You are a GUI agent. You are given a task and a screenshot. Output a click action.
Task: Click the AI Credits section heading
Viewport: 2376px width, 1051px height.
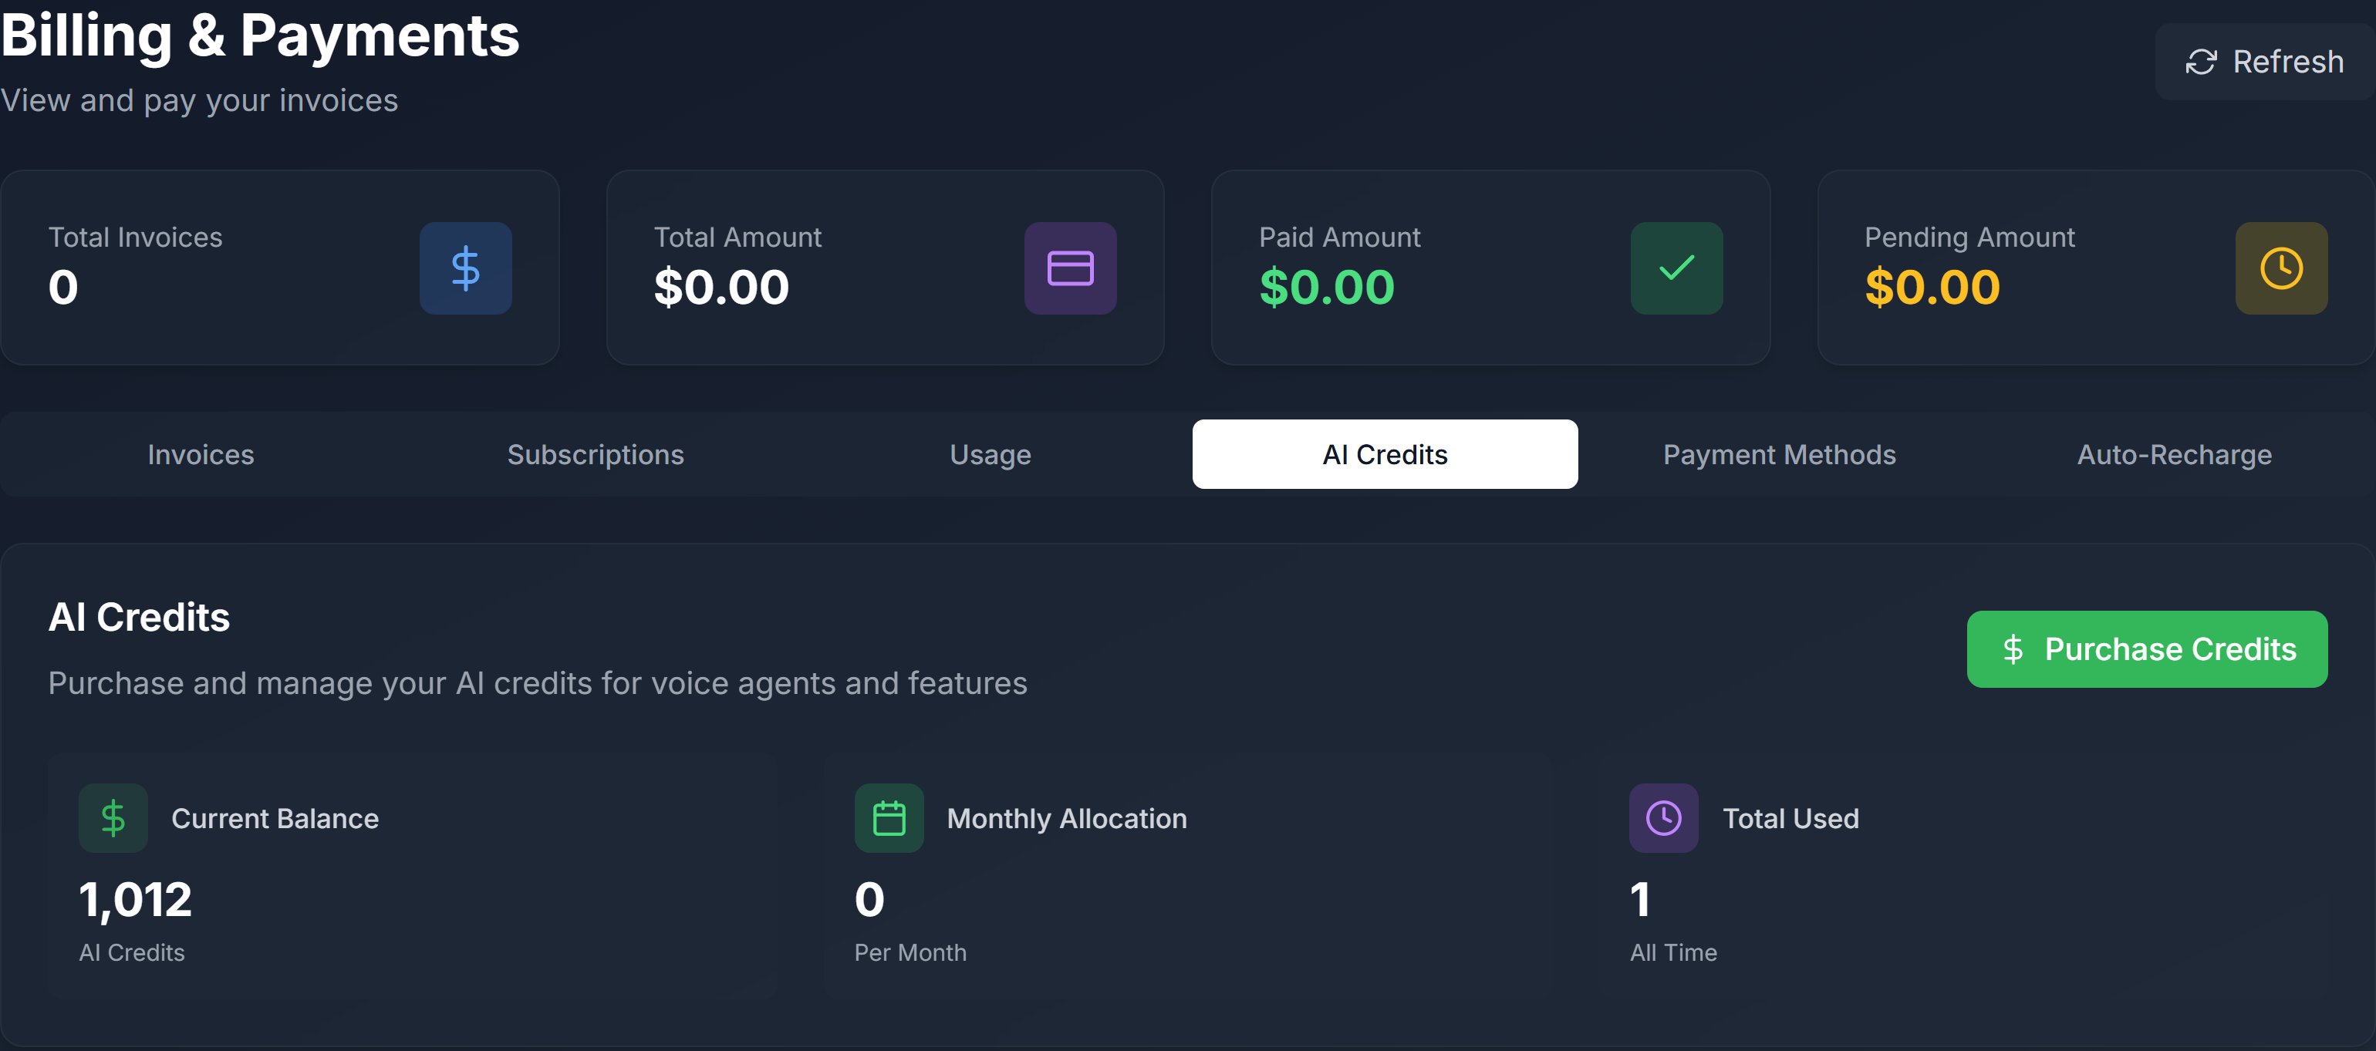coord(138,617)
